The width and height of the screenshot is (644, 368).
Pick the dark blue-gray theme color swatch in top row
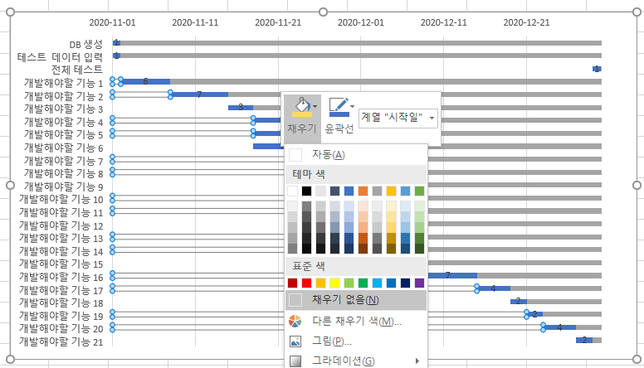(334, 191)
